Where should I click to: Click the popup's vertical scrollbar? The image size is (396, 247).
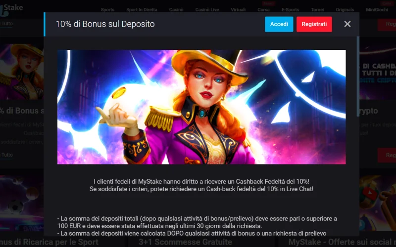[x=357, y=77]
